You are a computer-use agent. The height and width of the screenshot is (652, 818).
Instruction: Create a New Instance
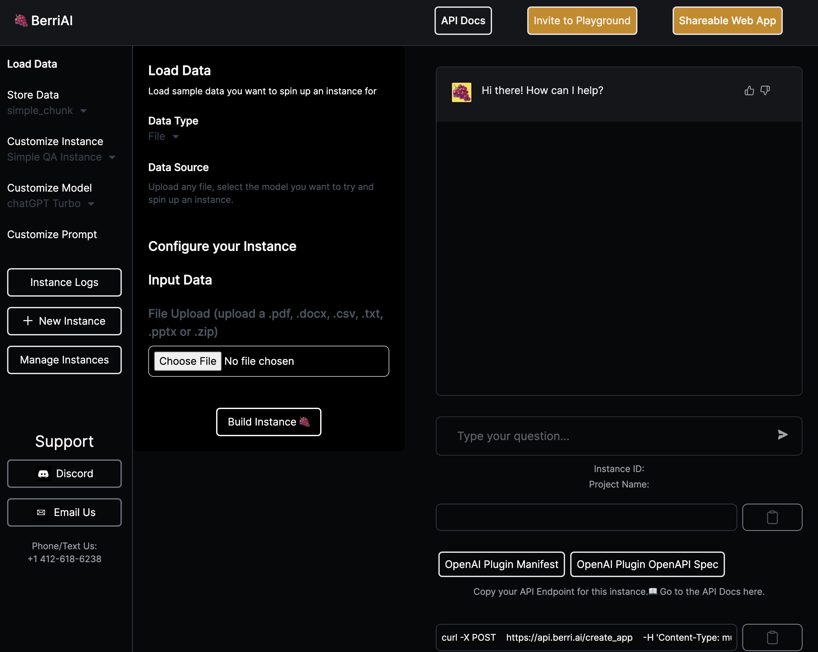(65, 321)
